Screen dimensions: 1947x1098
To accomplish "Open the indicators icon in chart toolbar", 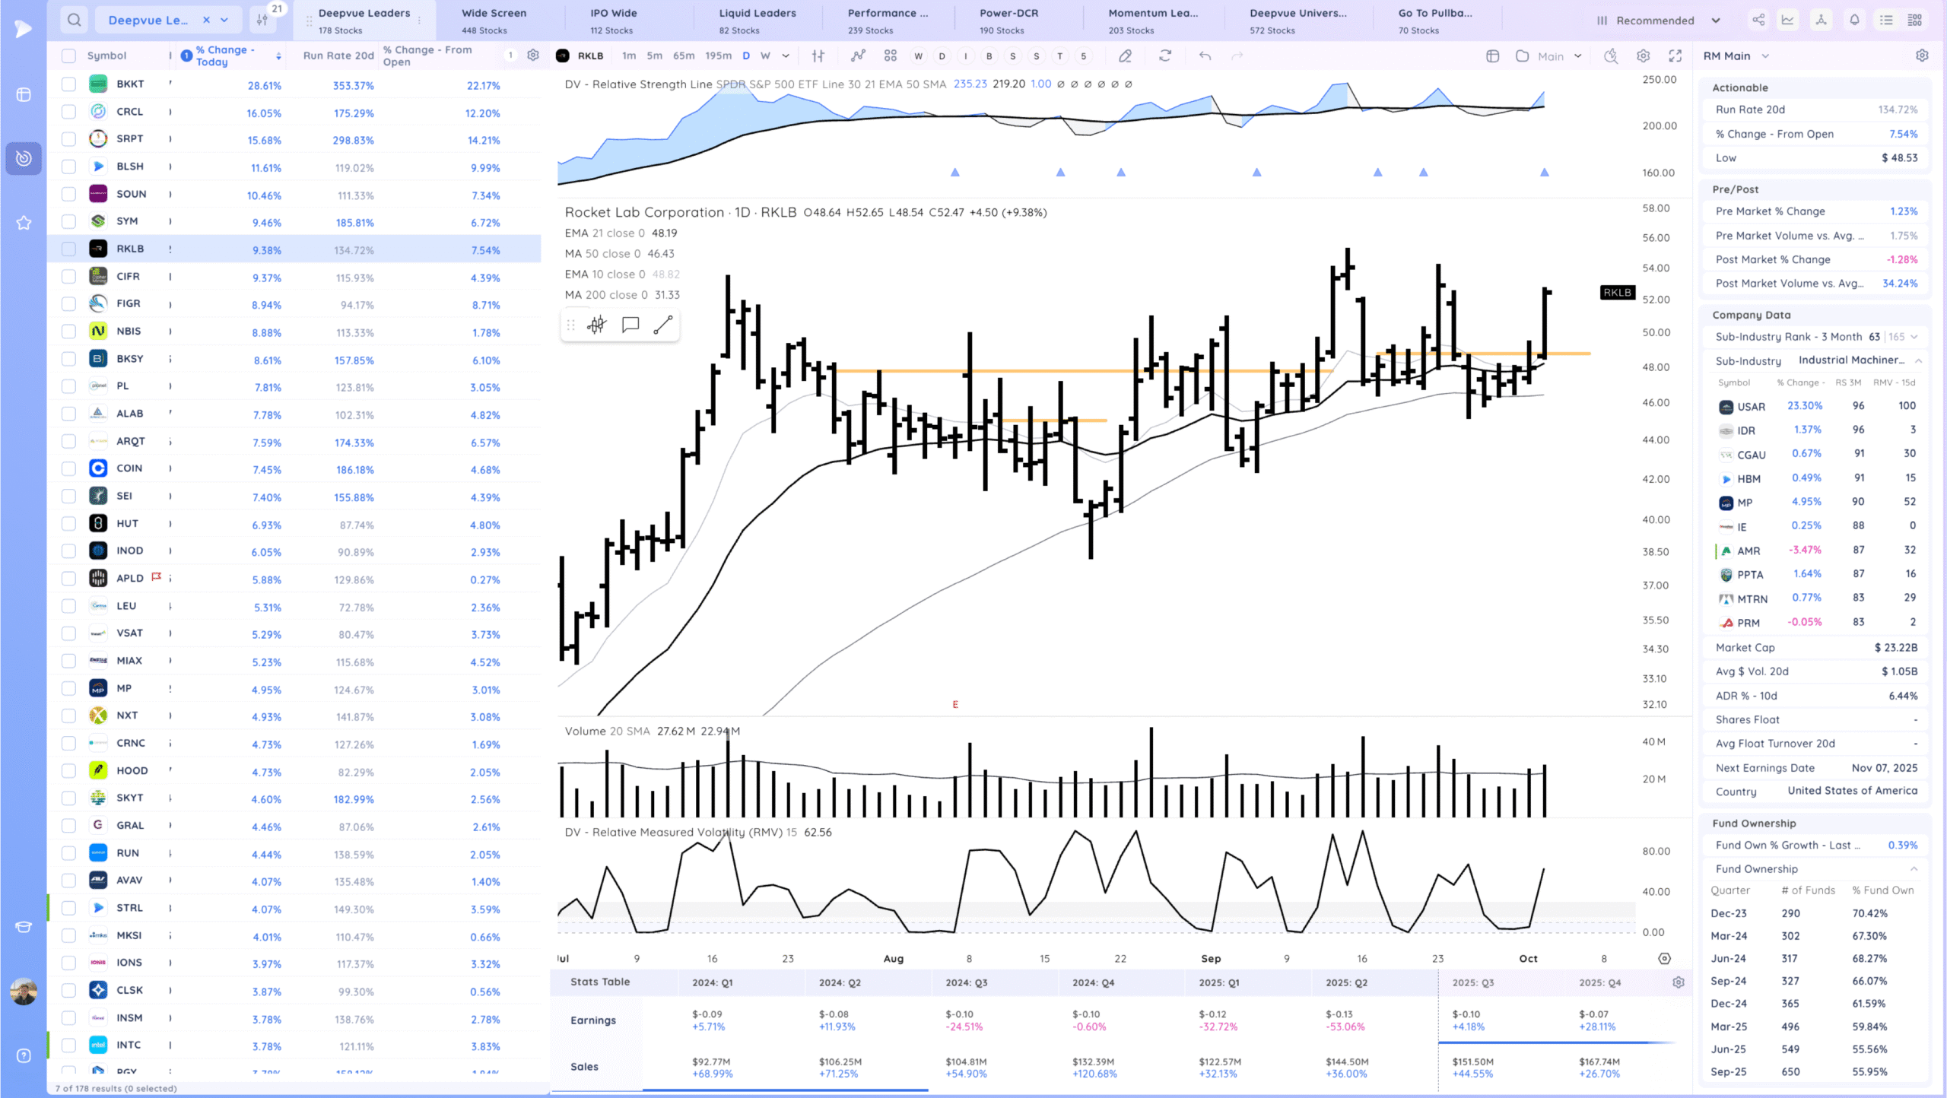I will [x=858, y=56].
